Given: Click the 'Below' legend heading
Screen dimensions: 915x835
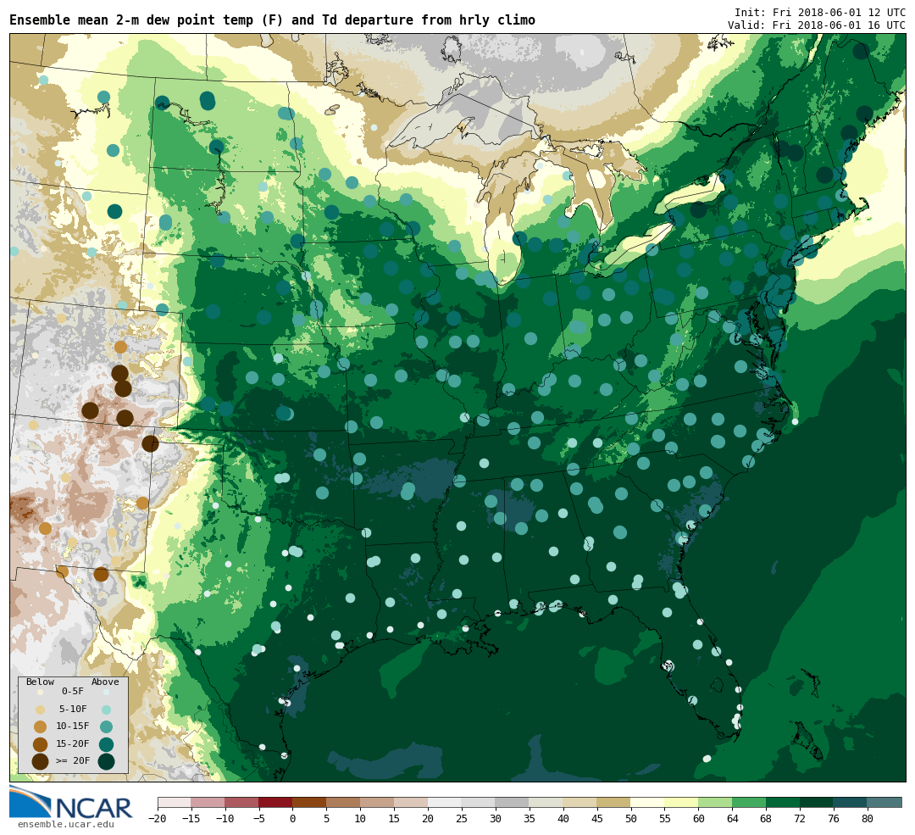Looking at the screenshot, I should click(40, 682).
